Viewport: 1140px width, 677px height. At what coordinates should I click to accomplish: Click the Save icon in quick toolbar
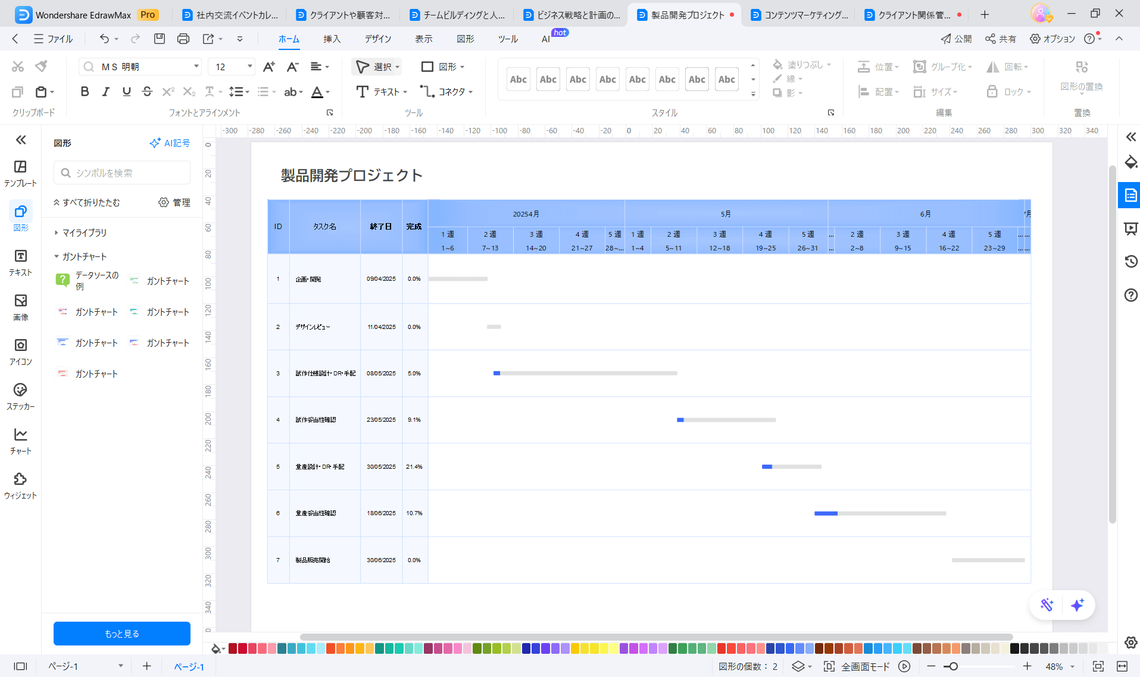point(159,39)
